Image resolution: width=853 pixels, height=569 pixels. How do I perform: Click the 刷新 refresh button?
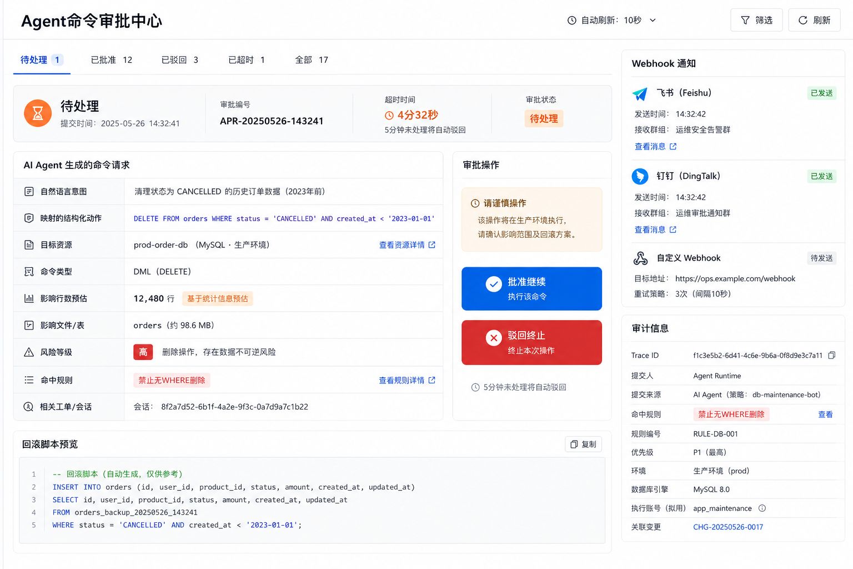(814, 20)
